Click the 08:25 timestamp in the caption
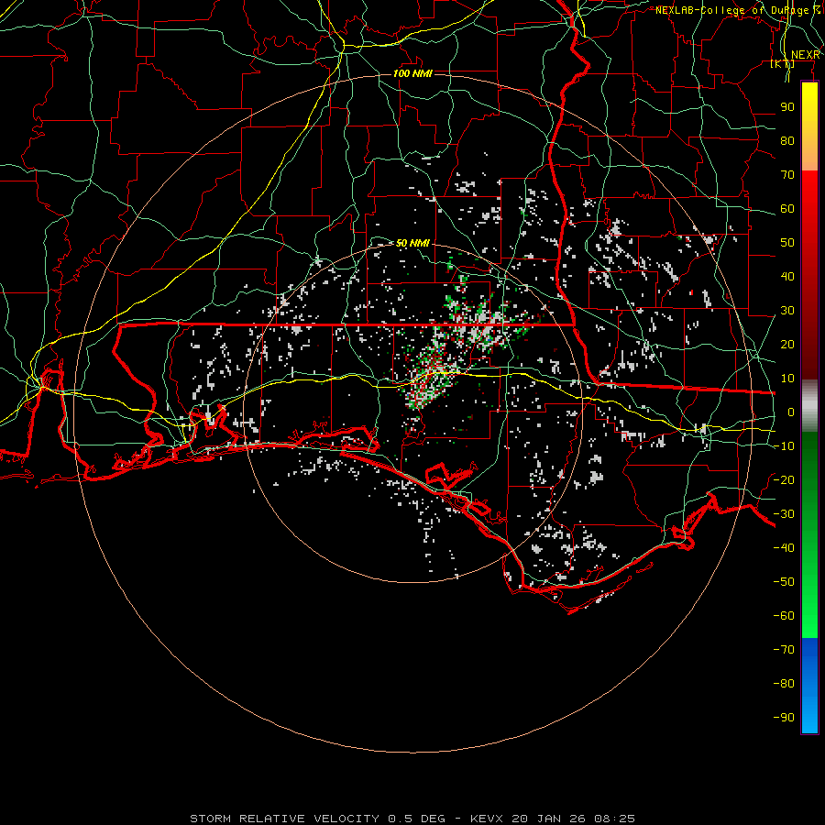This screenshot has width=825, height=825. click(614, 819)
